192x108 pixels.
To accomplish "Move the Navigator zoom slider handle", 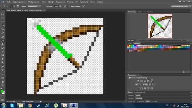I will tap(181, 41).
